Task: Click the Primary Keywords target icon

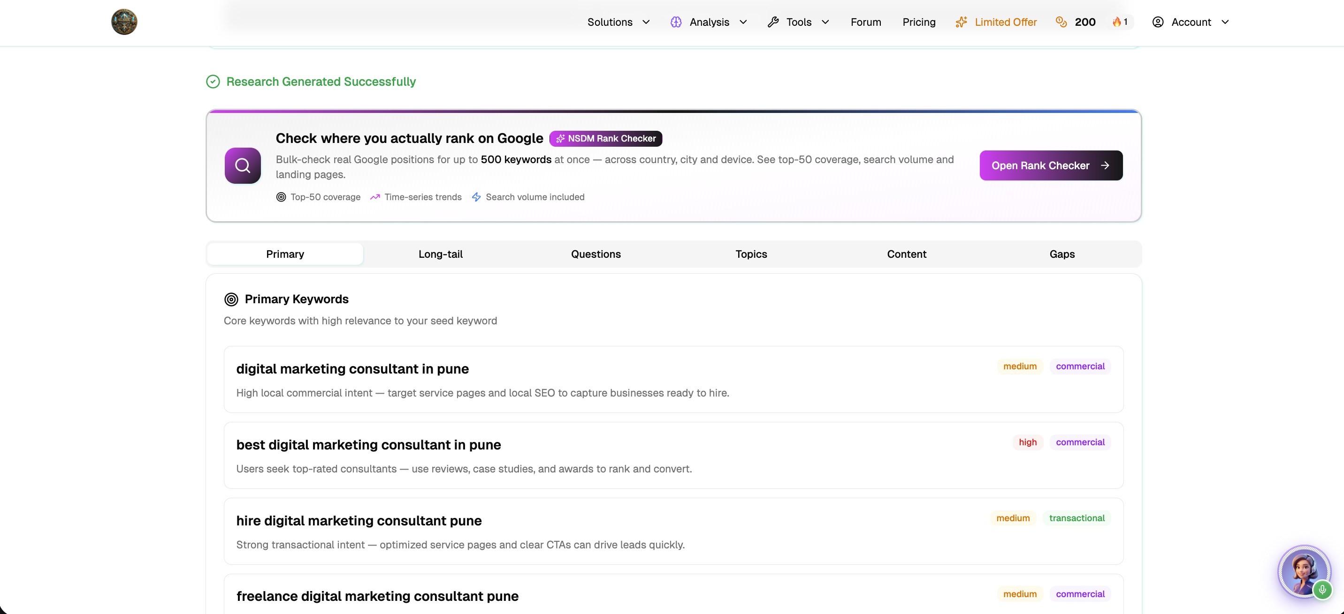Action: click(x=231, y=299)
